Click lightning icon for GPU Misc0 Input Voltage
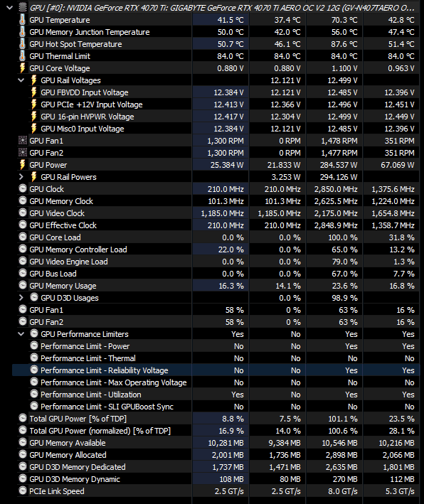The image size is (424, 504). (33, 129)
